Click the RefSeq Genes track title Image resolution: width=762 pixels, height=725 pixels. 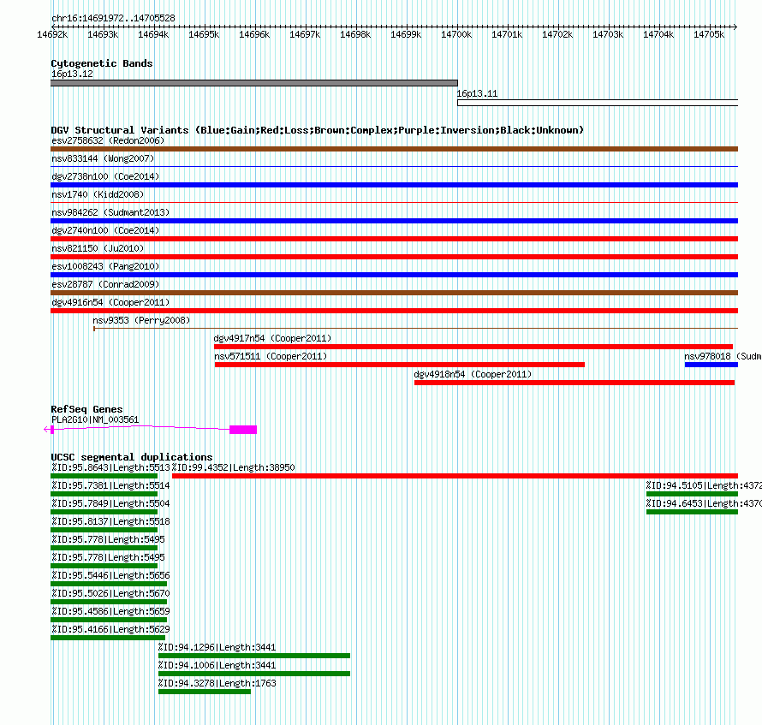click(x=87, y=409)
